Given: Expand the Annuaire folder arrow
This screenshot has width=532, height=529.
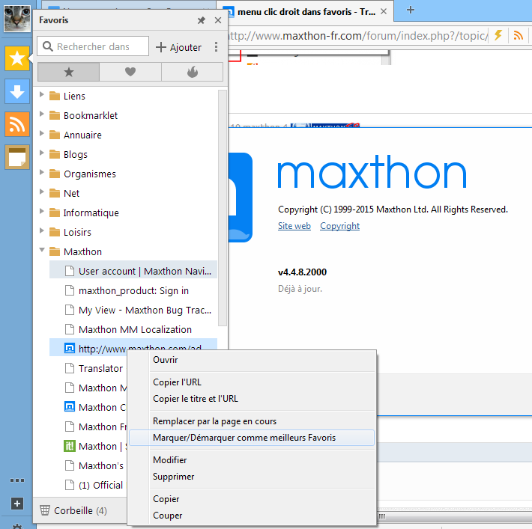Looking at the screenshot, I should [42, 133].
